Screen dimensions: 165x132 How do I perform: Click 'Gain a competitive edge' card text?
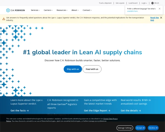100,102
